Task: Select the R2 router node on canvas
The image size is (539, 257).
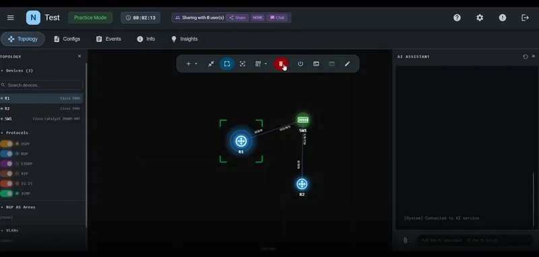Action: [302, 184]
